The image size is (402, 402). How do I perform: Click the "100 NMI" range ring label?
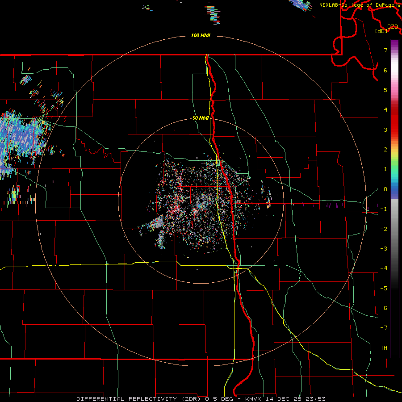[201, 35]
